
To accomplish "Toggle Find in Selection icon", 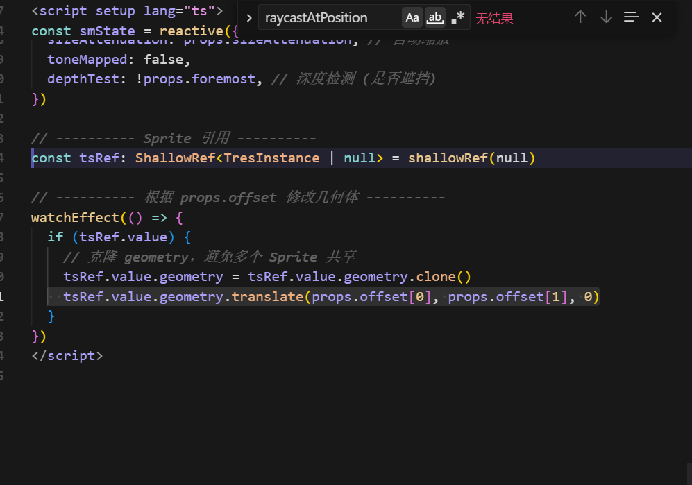I will [631, 17].
